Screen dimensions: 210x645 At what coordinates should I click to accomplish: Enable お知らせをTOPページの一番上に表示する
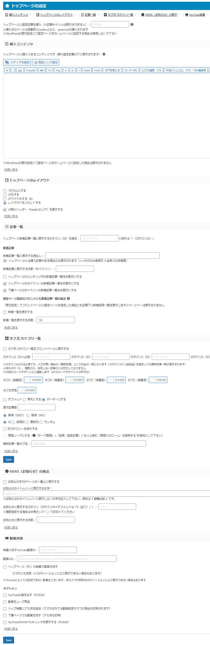5,482
